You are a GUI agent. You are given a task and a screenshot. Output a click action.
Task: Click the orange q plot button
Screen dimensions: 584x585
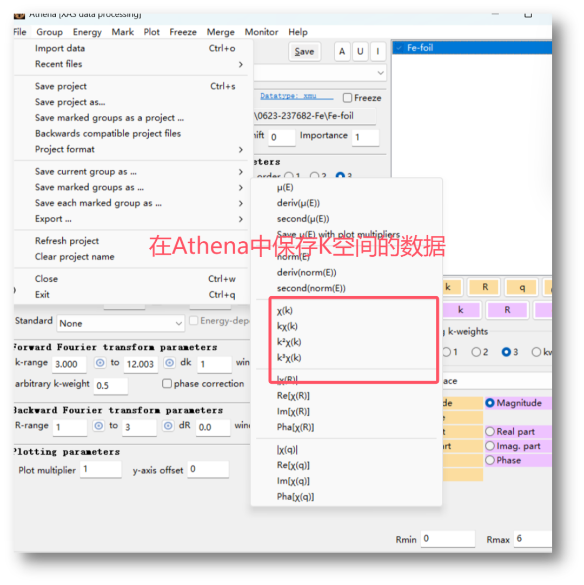pyautogui.click(x=522, y=287)
